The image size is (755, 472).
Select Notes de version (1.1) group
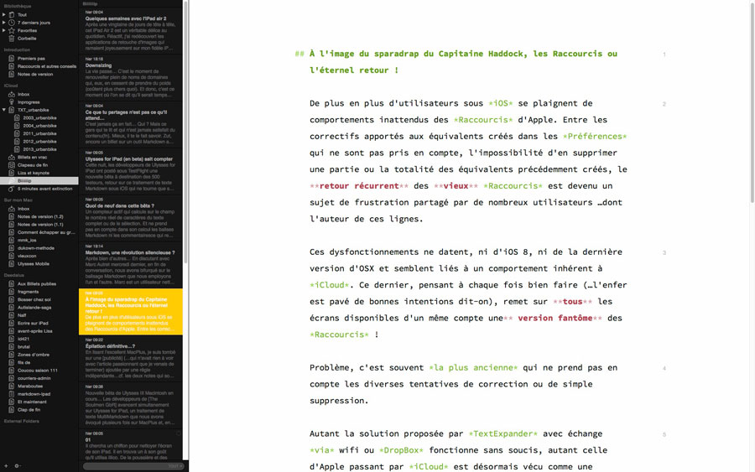point(40,224)
